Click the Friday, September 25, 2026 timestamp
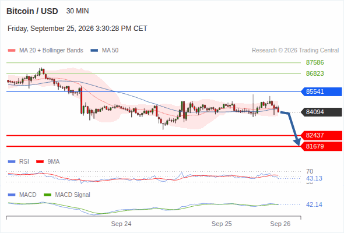The image size is (344, 233). coord(77,29)
